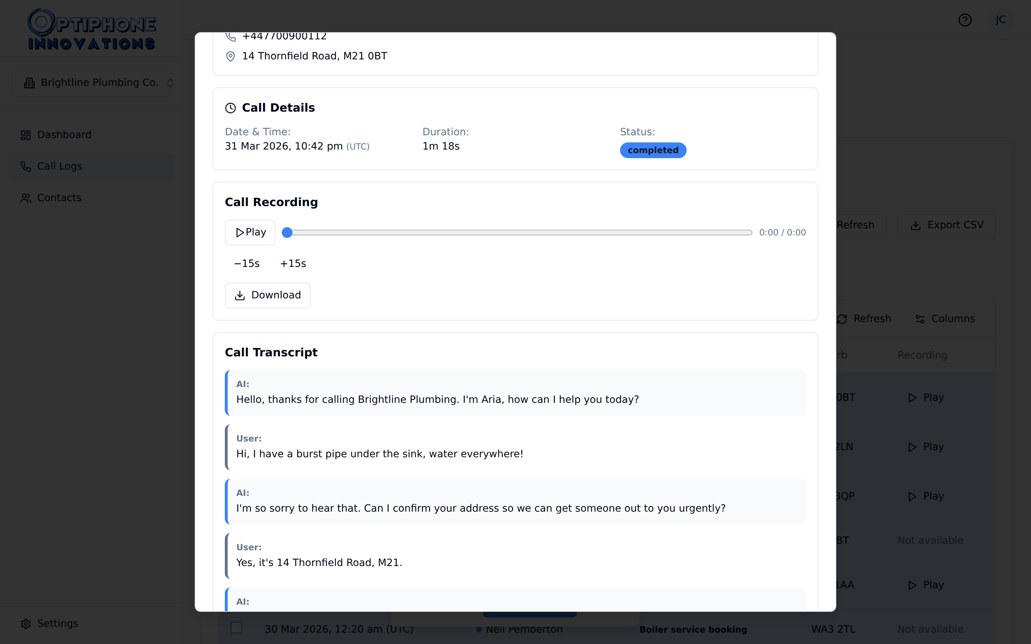Play the call recording

click(x=250, y=233)
